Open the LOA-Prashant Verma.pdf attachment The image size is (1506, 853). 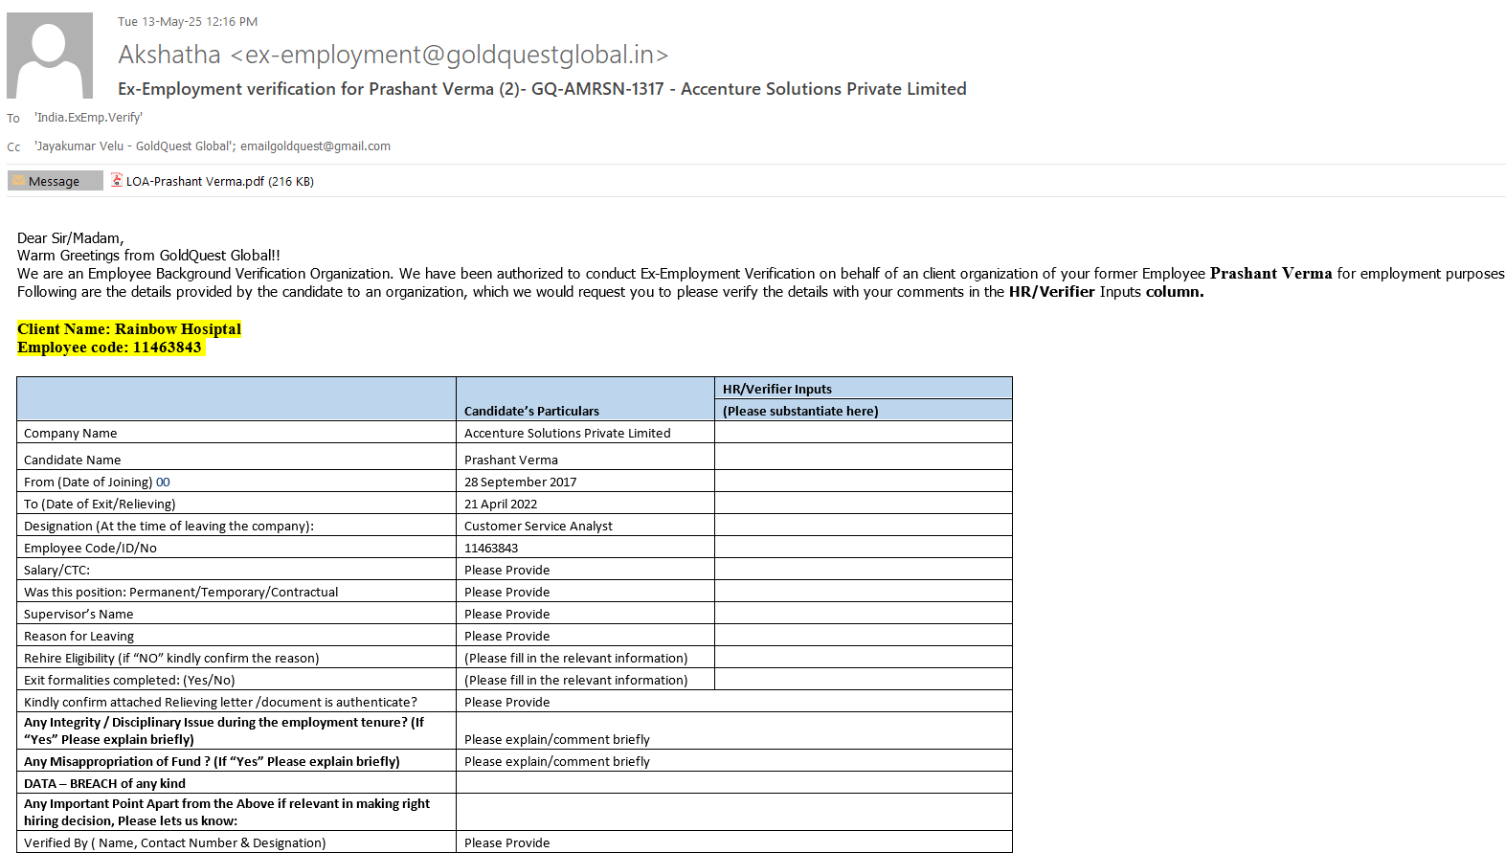195,181
